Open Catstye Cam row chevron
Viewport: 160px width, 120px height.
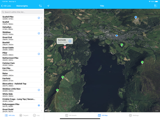click(41, 64)
